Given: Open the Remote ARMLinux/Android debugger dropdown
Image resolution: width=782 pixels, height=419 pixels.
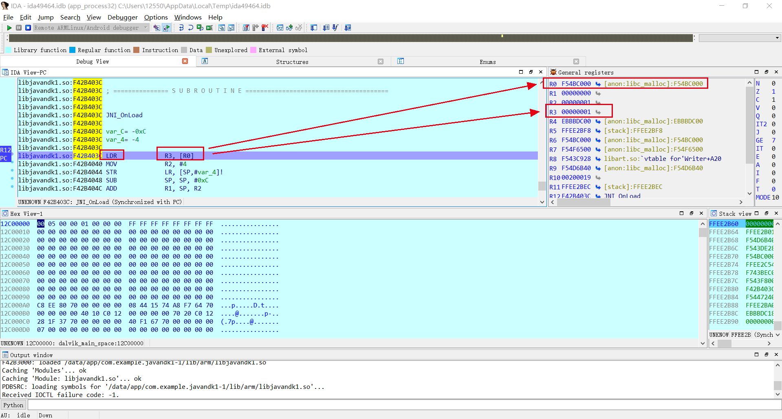Looking at the screenshot, I should coord(145,28).
